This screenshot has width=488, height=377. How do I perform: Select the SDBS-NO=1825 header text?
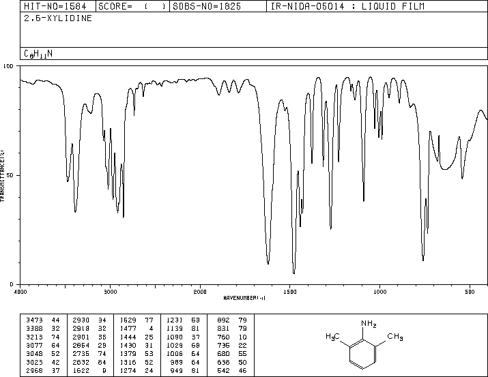tap(207, 7)
